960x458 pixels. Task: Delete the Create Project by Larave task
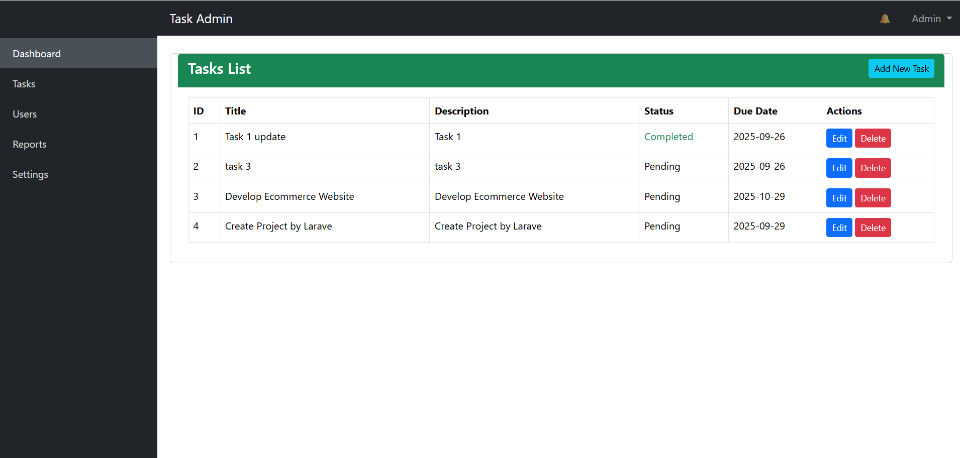873,227
